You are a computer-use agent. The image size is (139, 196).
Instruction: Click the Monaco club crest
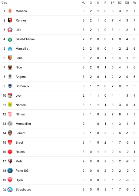pyautogui.click(x=10, y=11)
